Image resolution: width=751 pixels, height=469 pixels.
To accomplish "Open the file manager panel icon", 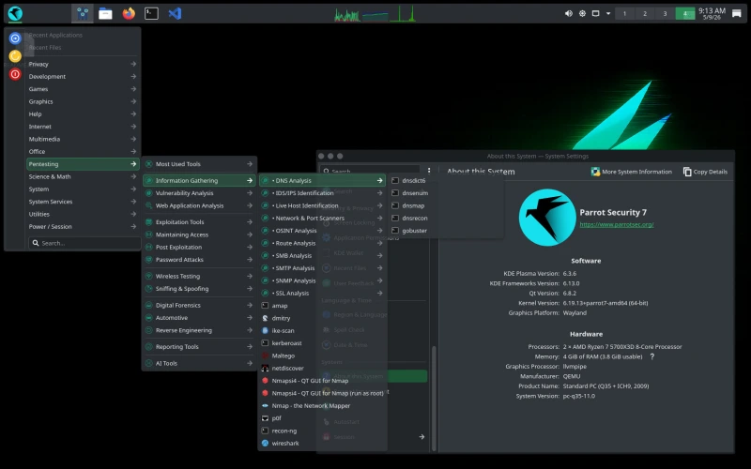I will [105, 13].
